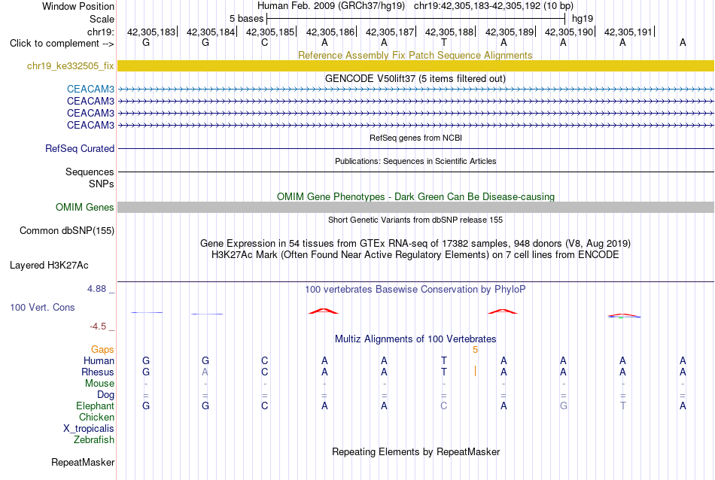
Task: Click the Layered H3K27Ac track label
Action: [x=49, y=266]
